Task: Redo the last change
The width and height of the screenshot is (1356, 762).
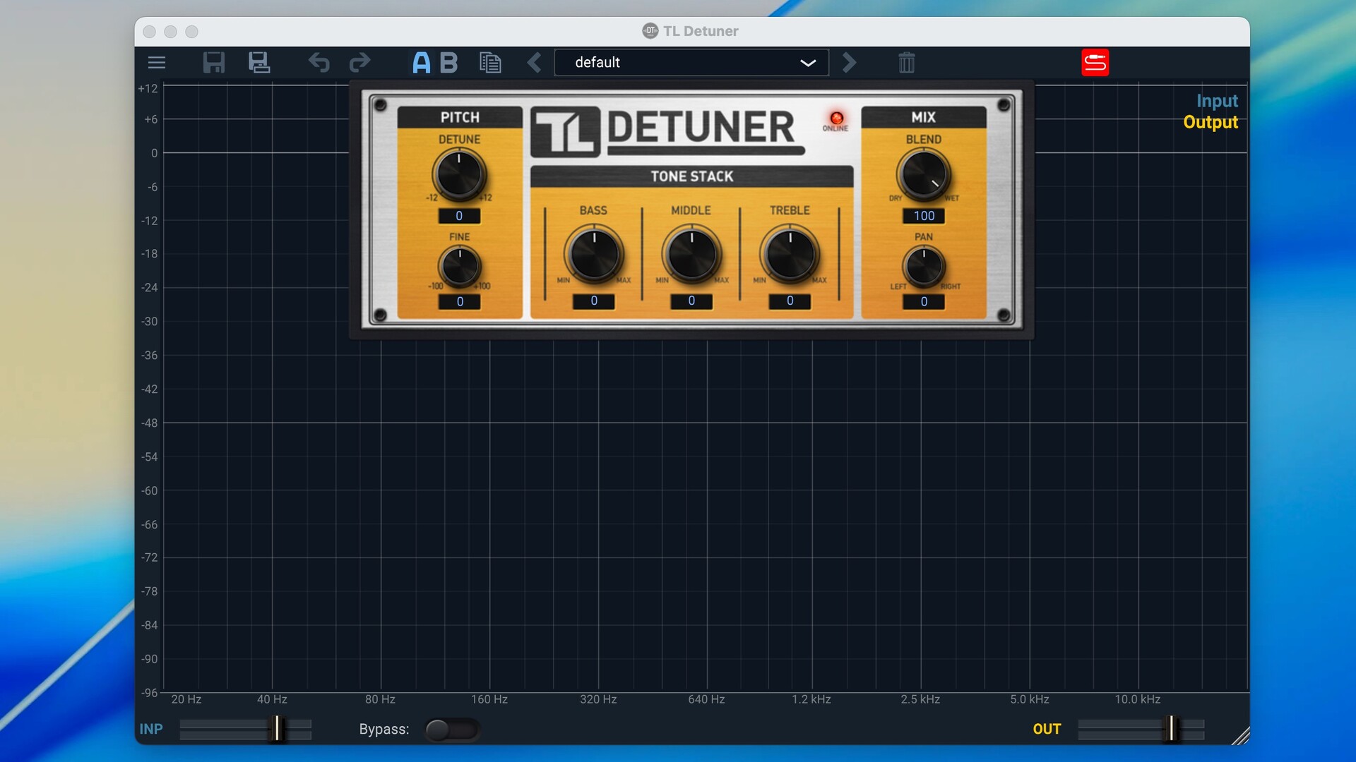Action: pos(360,63)
